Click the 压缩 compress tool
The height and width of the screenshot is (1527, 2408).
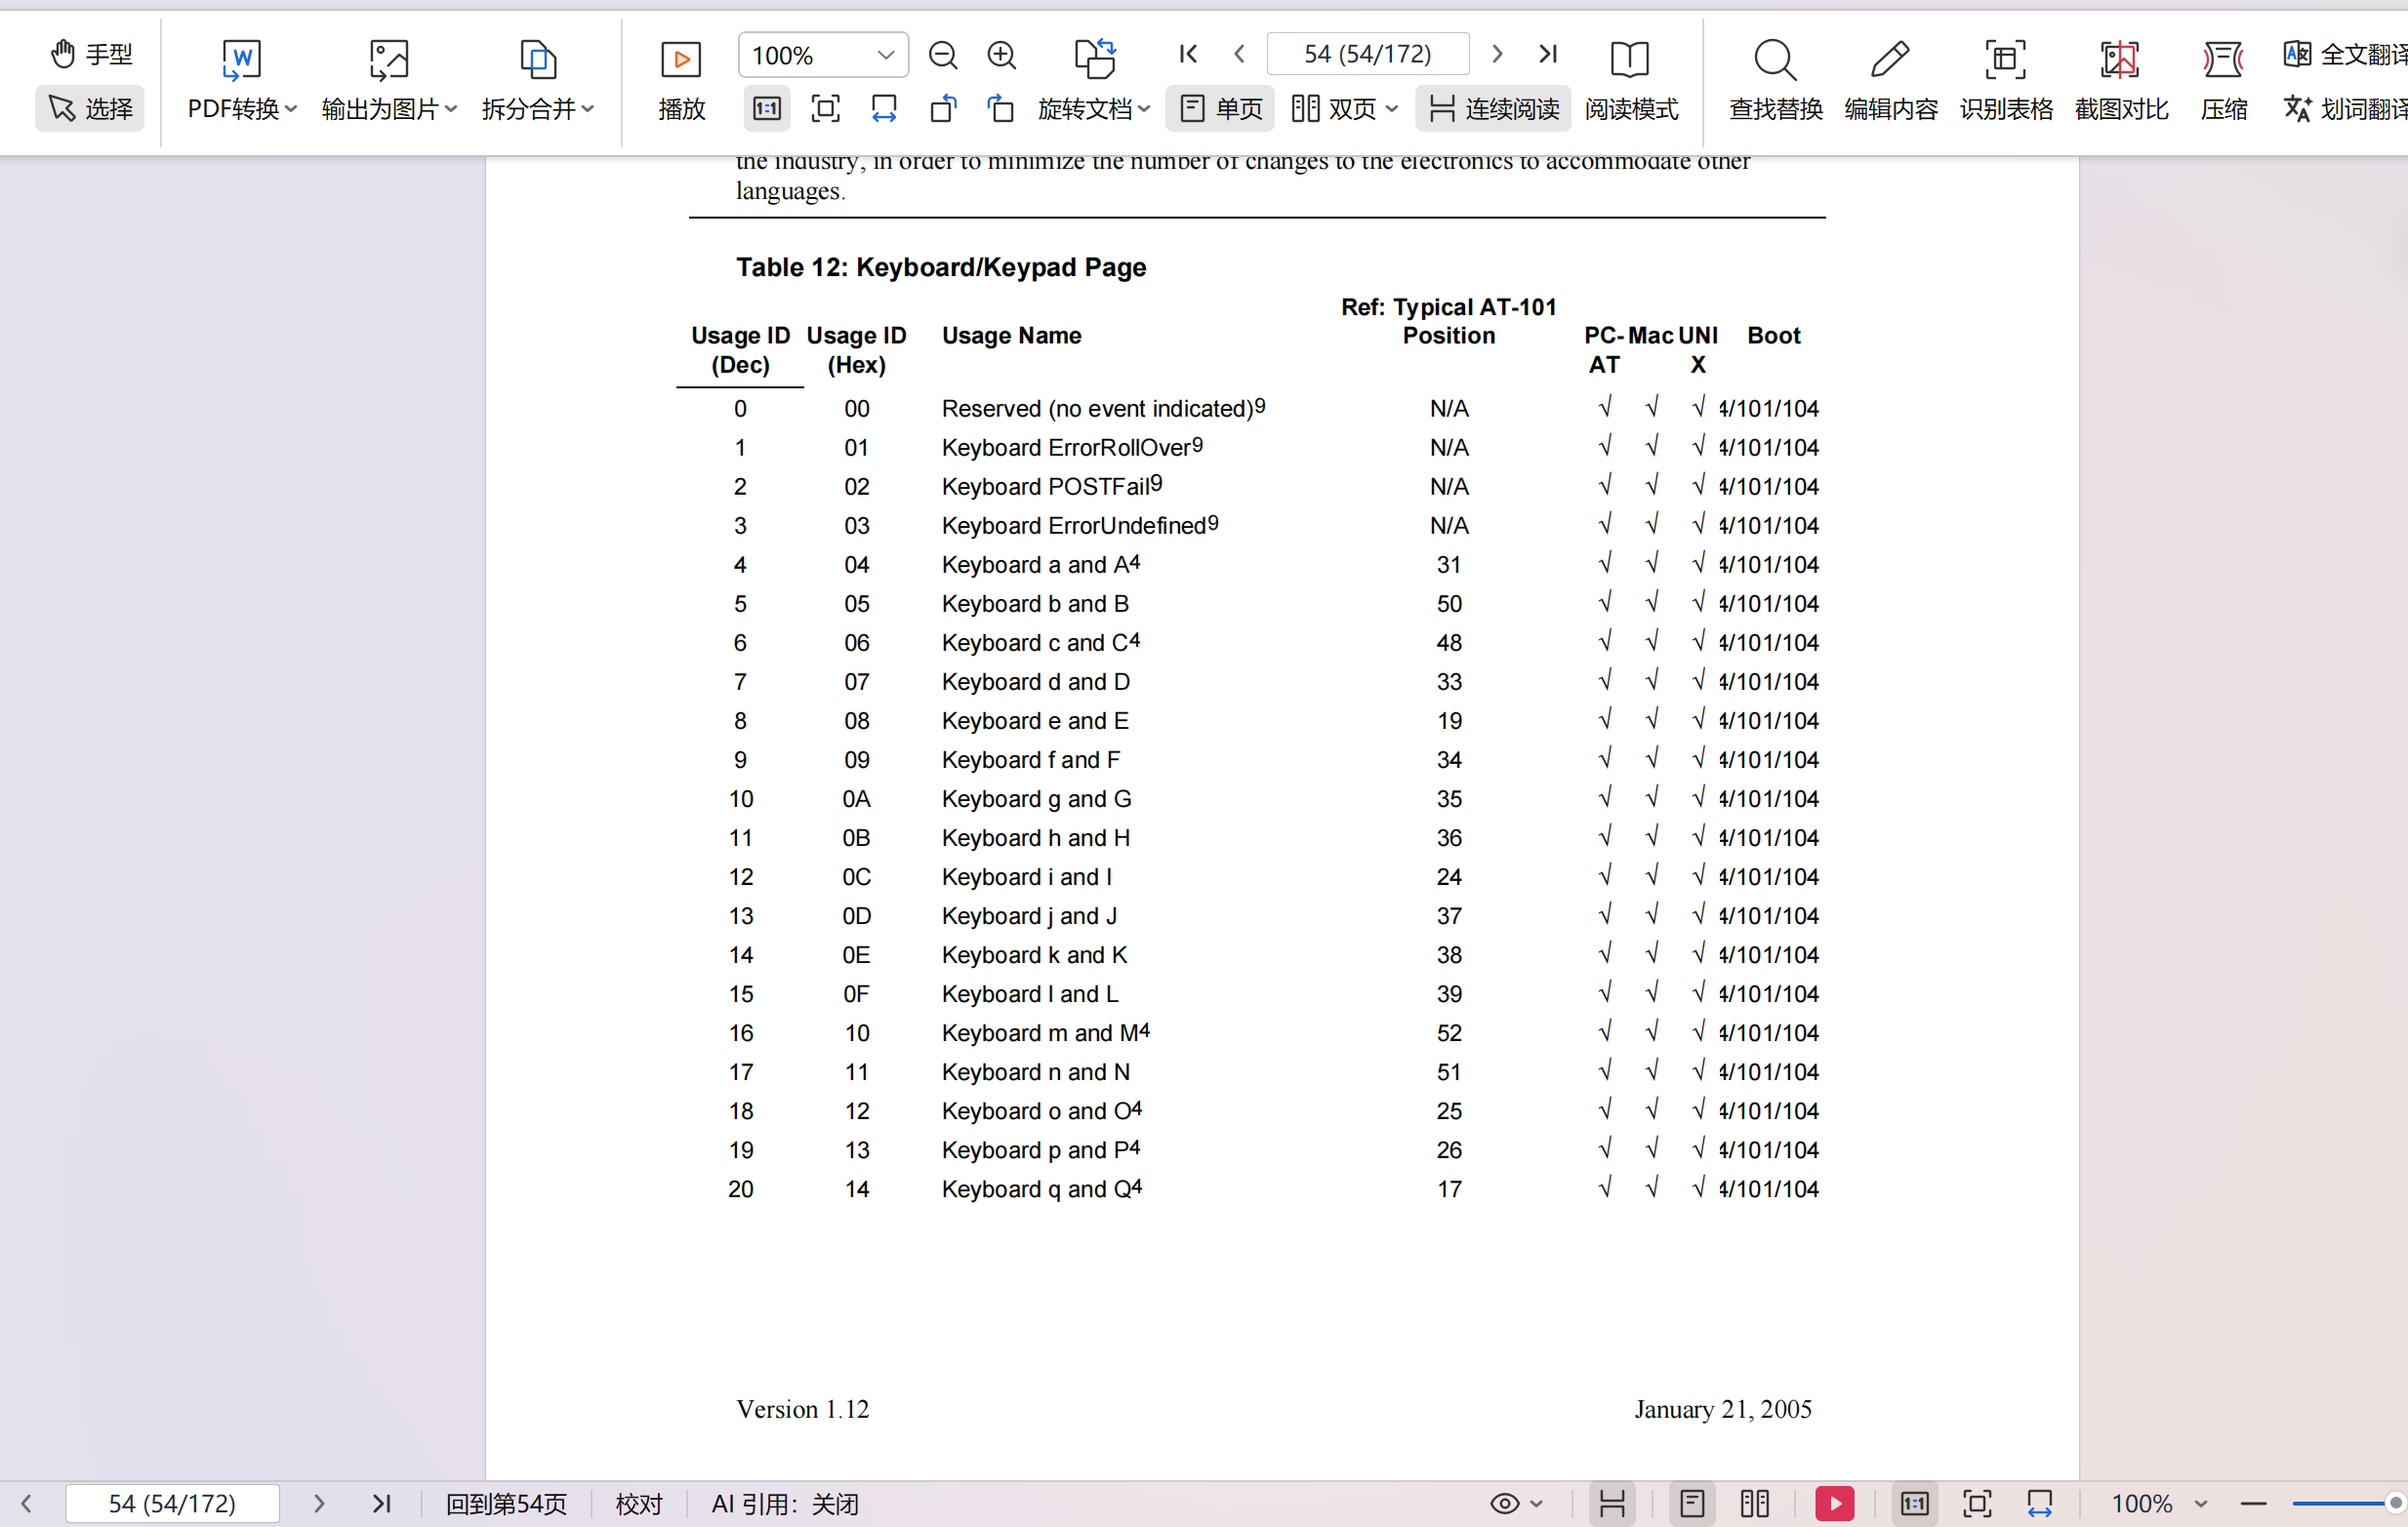pyautogui.click(x=2224, y=81)
